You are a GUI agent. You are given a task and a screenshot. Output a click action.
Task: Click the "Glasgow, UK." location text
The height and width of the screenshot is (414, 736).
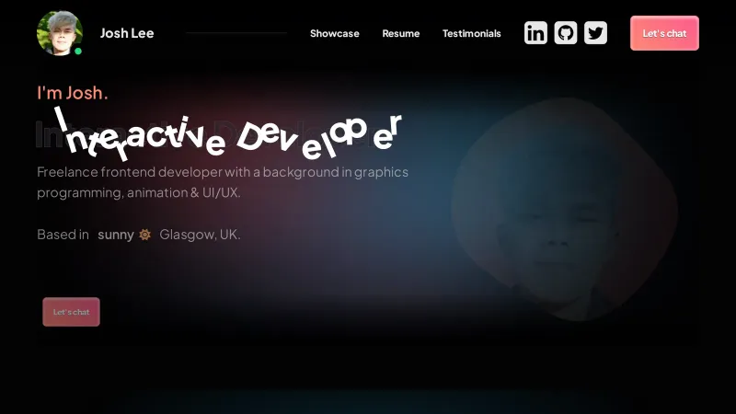[200, 235]
